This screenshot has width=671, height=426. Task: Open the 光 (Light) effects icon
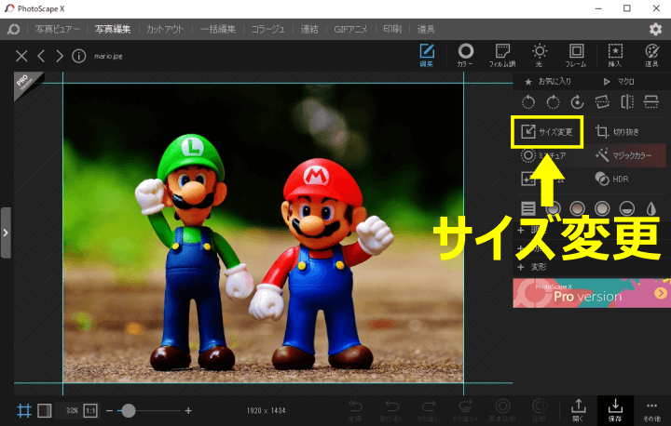pos(540,55)
